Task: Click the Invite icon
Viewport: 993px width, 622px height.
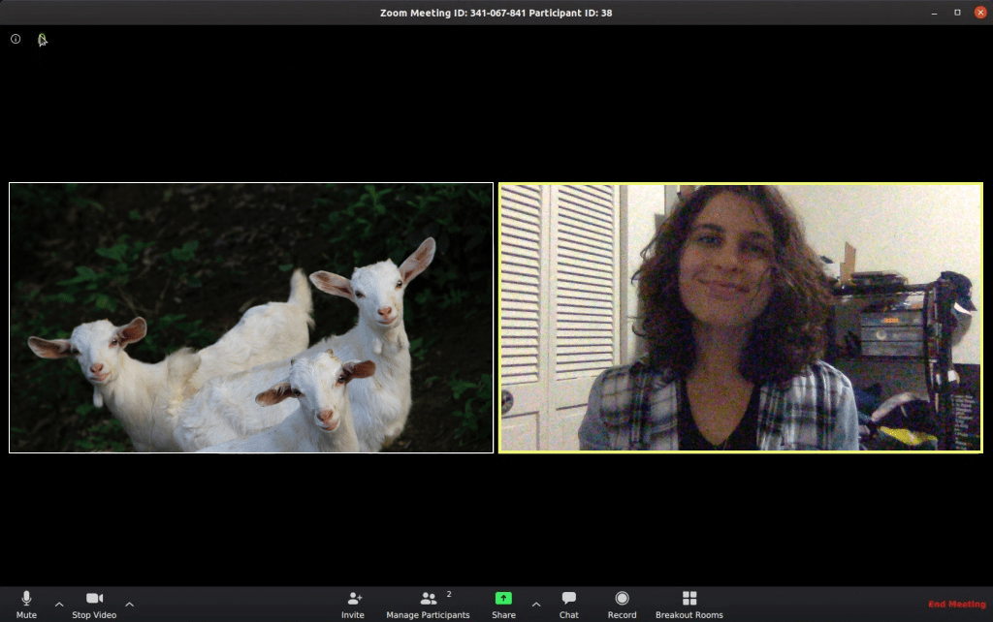Action: coord(354,603)
